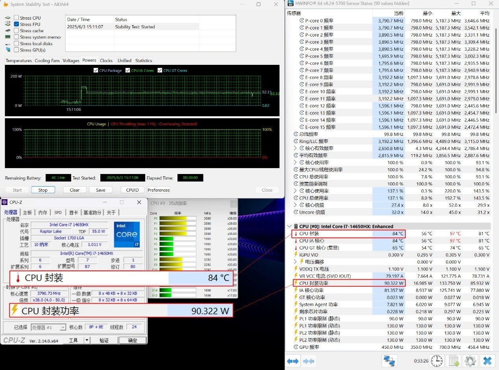Expand the 核心有效频率 sensor row

pos(296,148)
